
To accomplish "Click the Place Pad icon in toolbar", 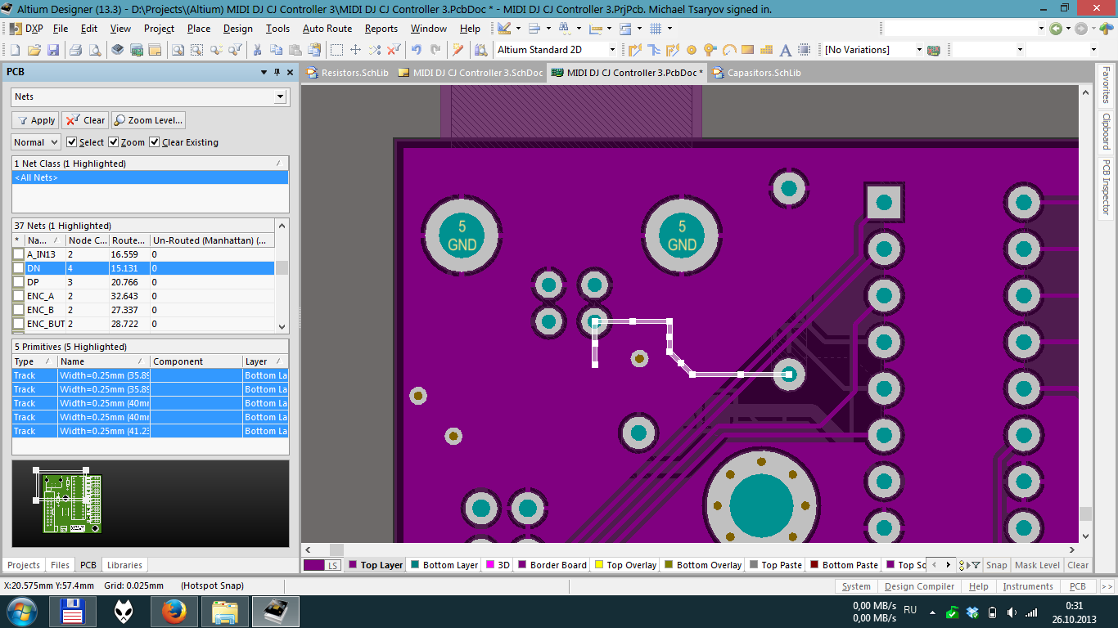I will (x=692, y=50).
